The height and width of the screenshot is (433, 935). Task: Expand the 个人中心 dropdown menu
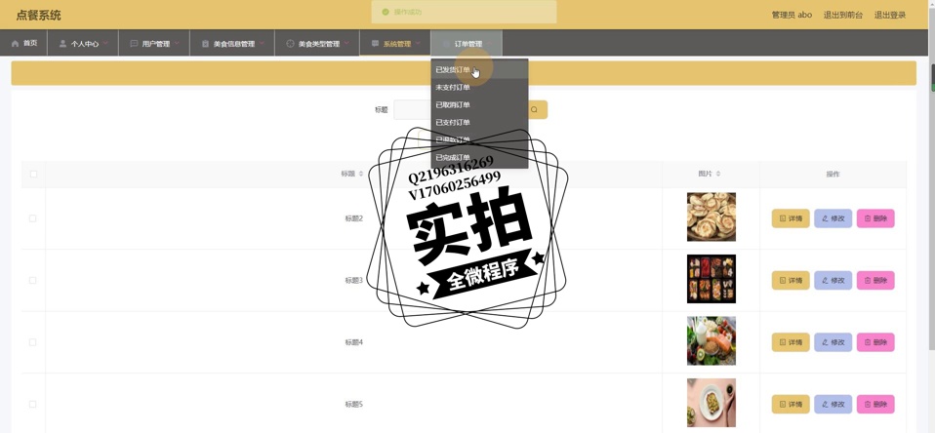83,44
